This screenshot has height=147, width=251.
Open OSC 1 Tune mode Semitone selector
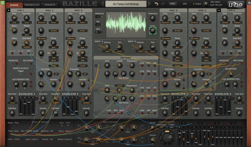tap(41, 22)
